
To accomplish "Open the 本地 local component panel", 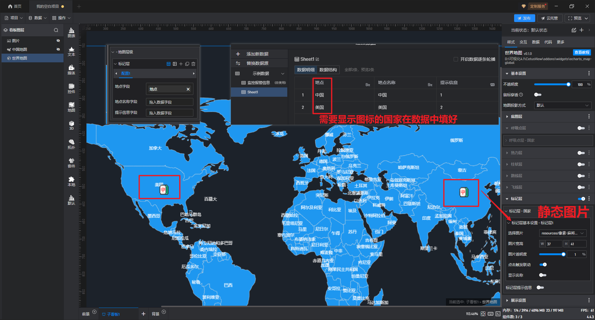I will coord(71,181).
